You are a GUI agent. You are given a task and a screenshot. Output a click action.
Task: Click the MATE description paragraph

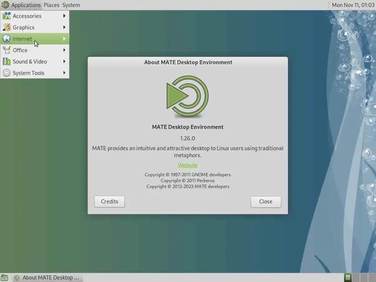pyautogui.click(x=188, y=152)
